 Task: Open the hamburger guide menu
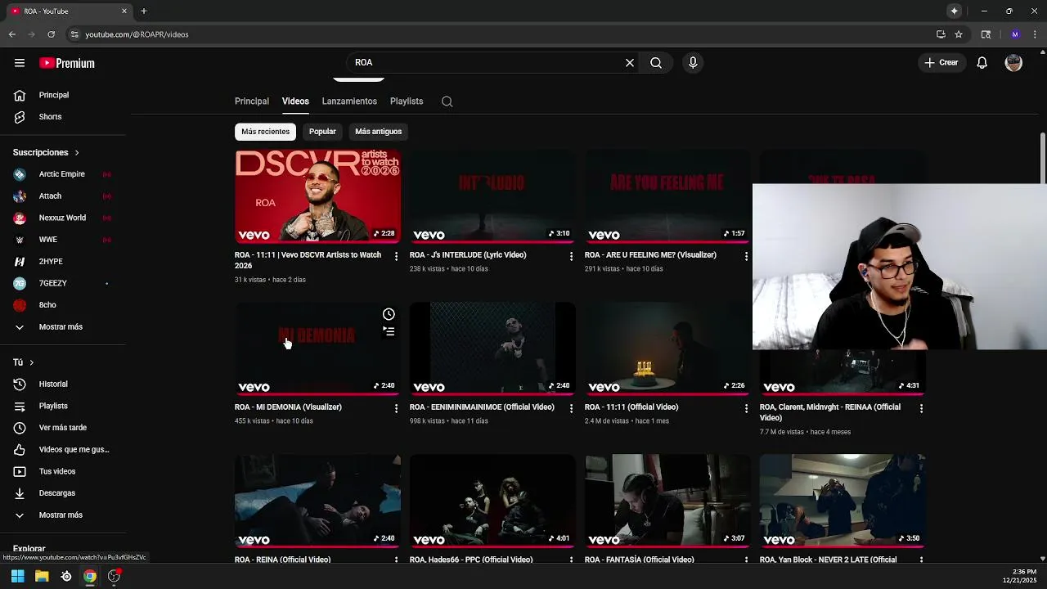coord(20,63)
